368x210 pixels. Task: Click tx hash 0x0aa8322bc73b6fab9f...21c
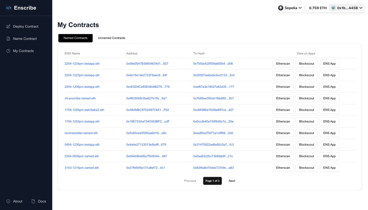(213, 156)
